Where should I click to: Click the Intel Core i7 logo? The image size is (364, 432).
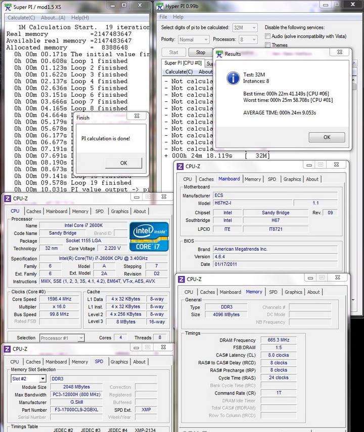coord(149,237)
